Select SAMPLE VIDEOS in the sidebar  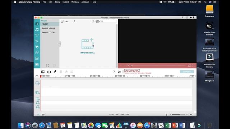tap(48, 28)
